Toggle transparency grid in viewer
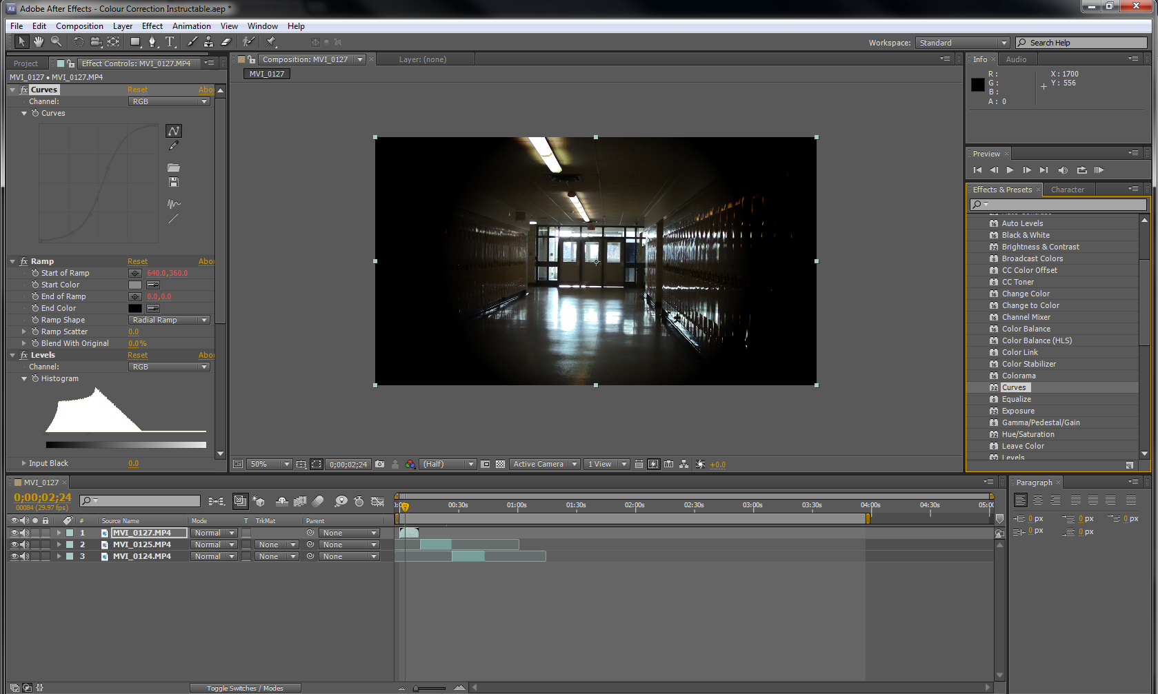Screen dimensions: 1158x694 (501, 465)
